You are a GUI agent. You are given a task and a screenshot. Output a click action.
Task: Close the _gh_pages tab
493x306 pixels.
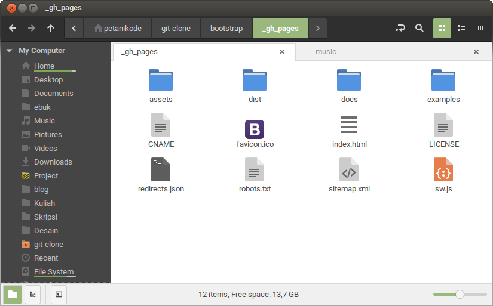click(282, 52)
